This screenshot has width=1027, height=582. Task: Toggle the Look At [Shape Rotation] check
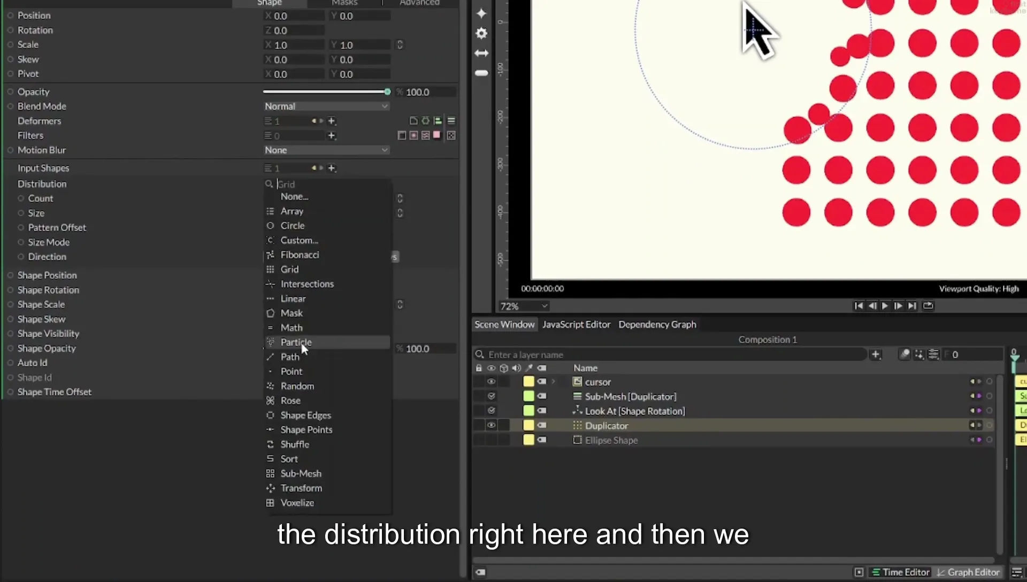(x=491, y=411)
